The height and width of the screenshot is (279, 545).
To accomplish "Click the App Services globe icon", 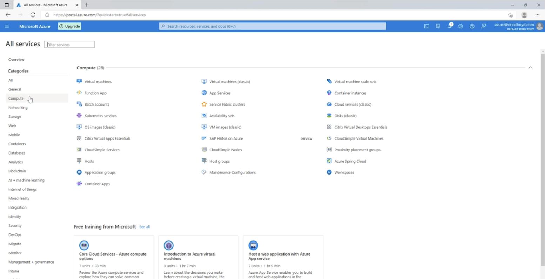I will click(204, 93).
